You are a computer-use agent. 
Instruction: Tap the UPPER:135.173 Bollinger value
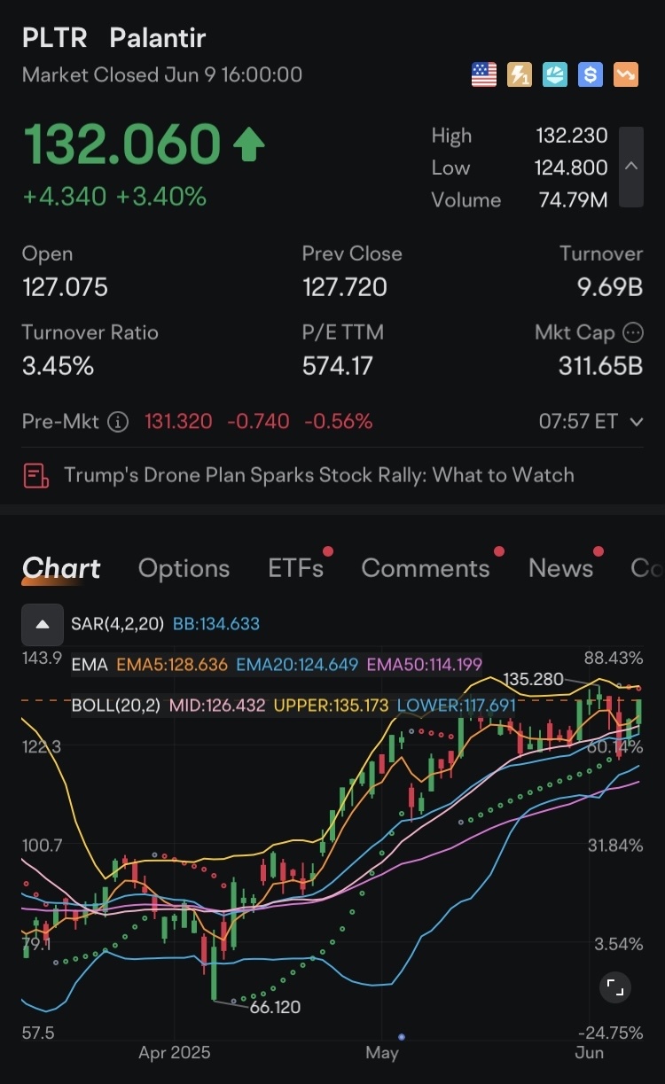click(x=330, y=706)
